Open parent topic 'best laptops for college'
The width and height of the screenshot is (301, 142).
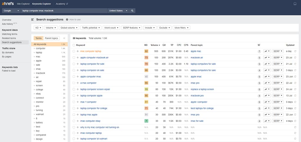pyautogui.click(x=202, y=108)
